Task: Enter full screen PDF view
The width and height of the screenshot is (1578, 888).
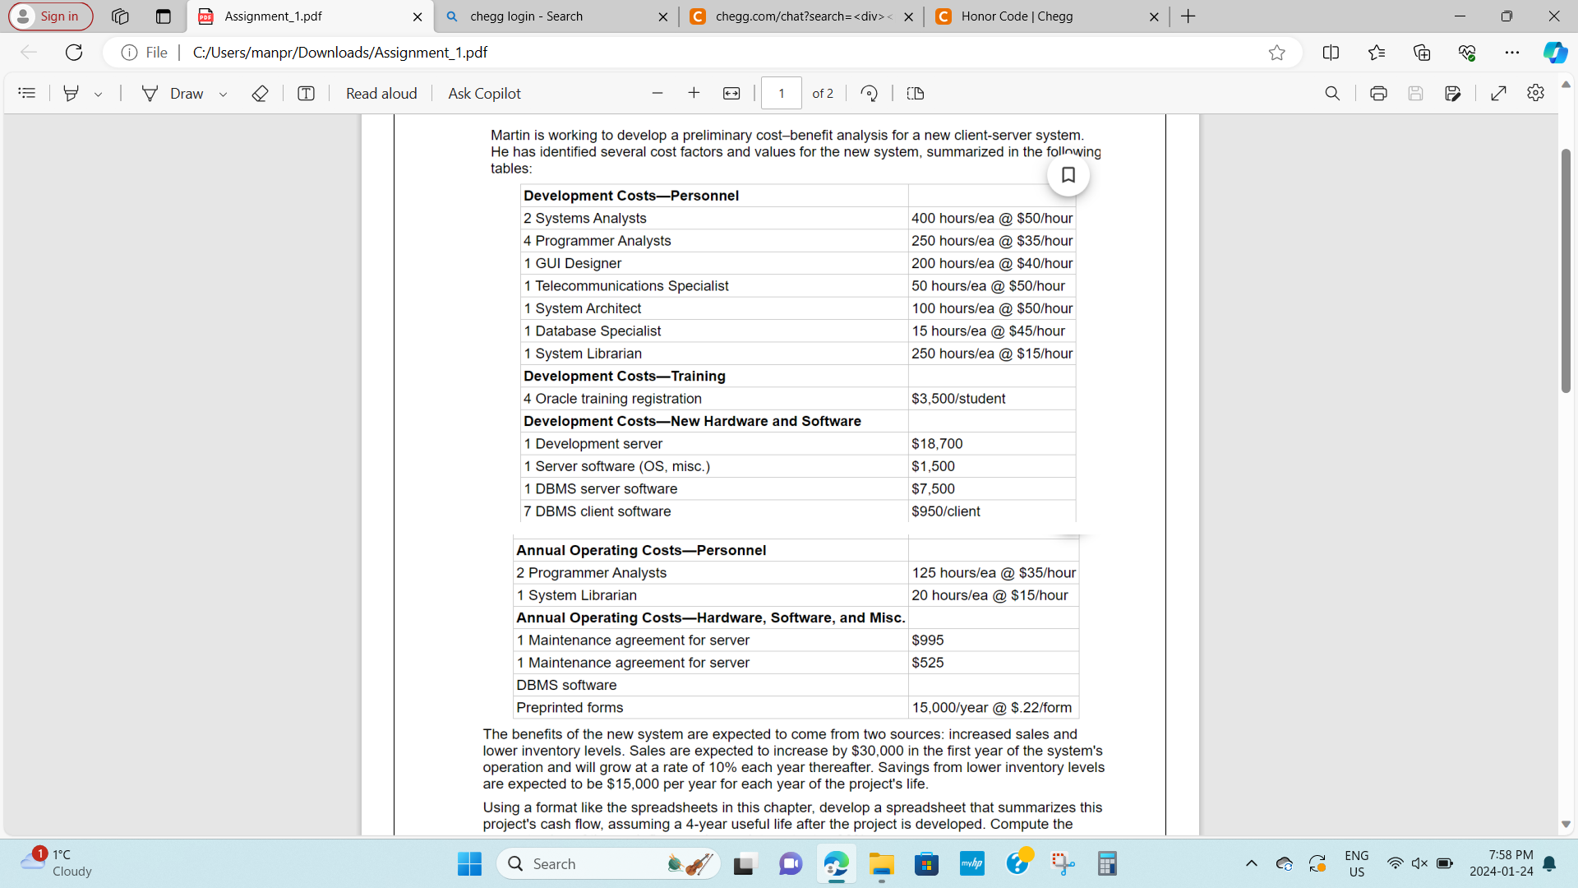Action: point(1498,93)
